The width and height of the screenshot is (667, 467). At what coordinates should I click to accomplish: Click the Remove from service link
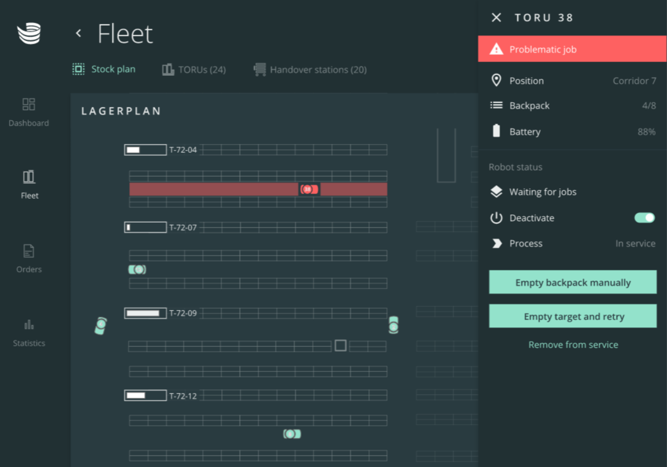pos(573,345)
